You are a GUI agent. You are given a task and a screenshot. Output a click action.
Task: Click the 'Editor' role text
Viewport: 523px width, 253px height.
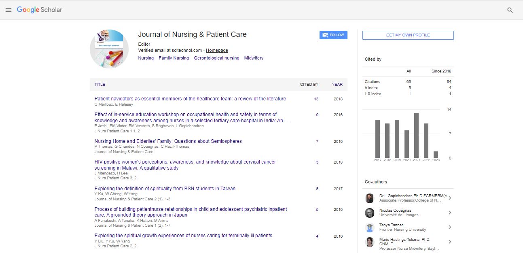(x=144, y=45)
